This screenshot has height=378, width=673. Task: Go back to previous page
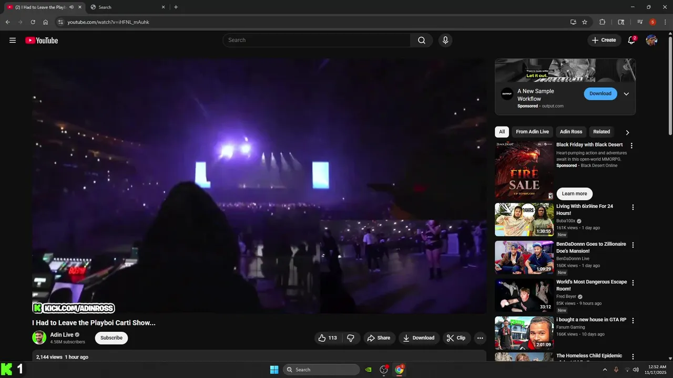(x=7, y=22)
